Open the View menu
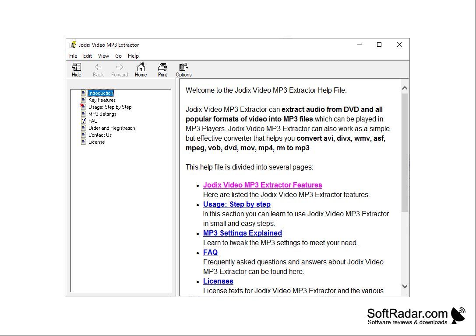This screenshot has height=336, width=476. point(103,56)
